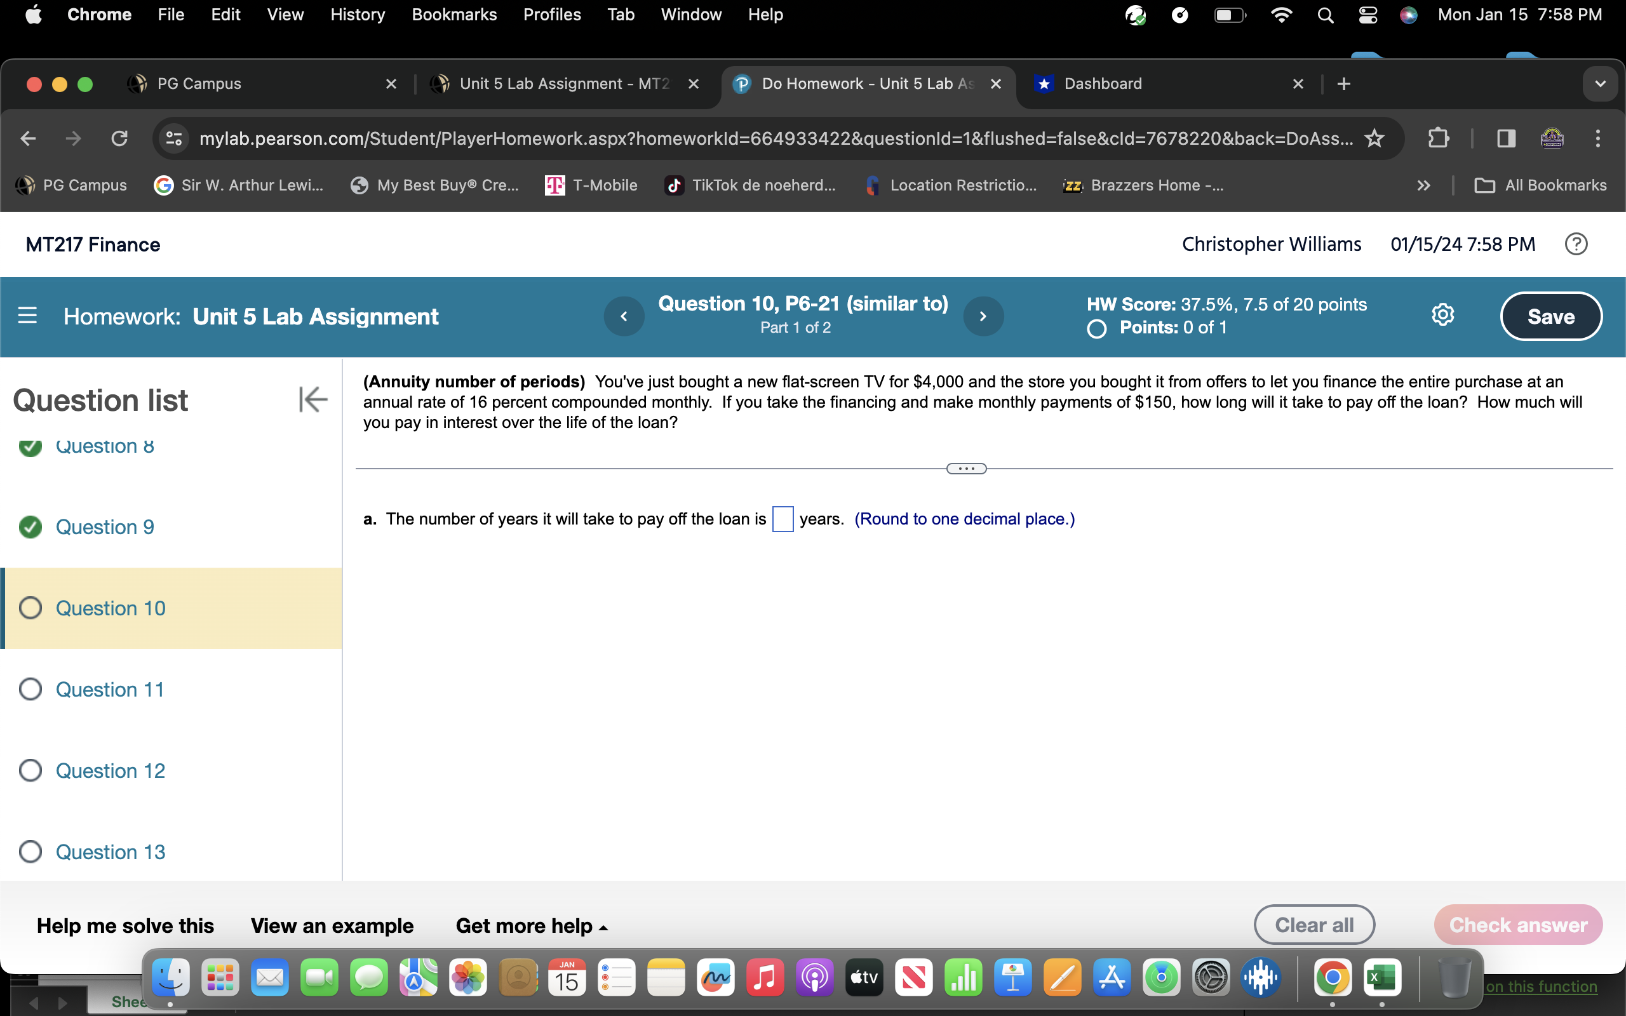The image size is (1626, 1016).
Task: Open Launchpad from the Dock
Action: 219,978
